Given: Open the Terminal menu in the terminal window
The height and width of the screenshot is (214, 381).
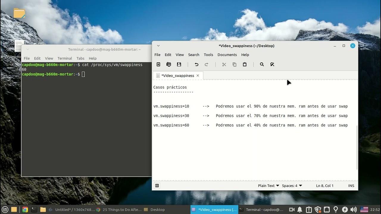Looking at the screenshot, I should [x=65, y=58].
